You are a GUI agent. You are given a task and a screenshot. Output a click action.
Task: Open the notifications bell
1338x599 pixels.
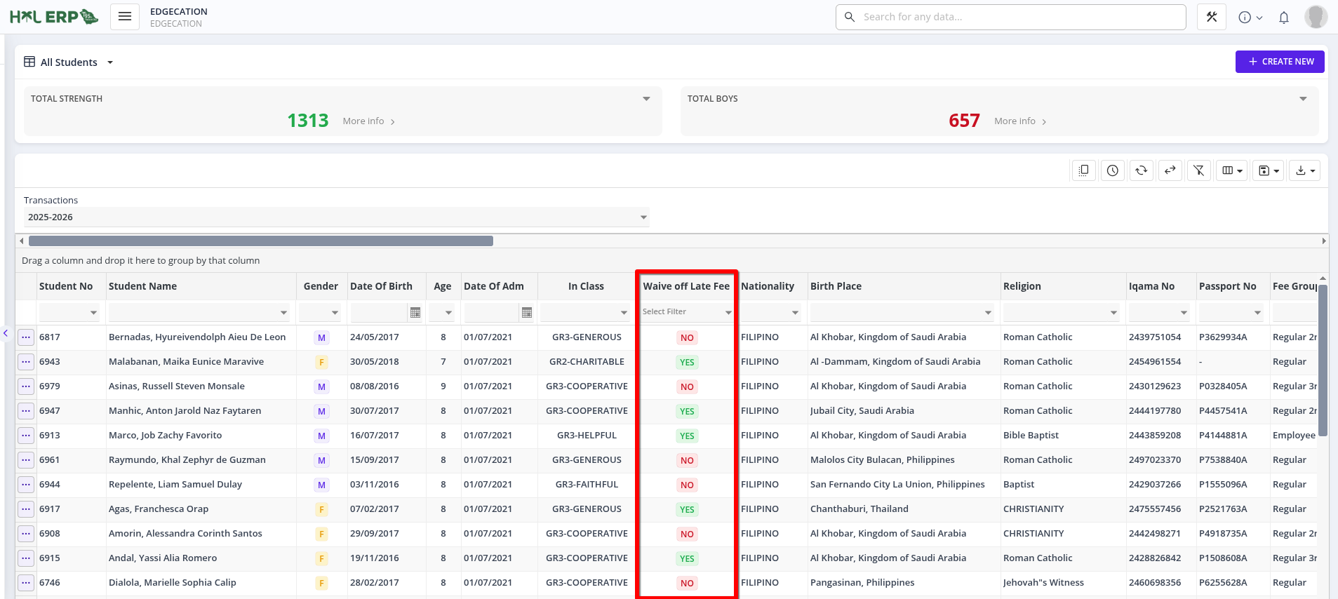coord(1284,18)
